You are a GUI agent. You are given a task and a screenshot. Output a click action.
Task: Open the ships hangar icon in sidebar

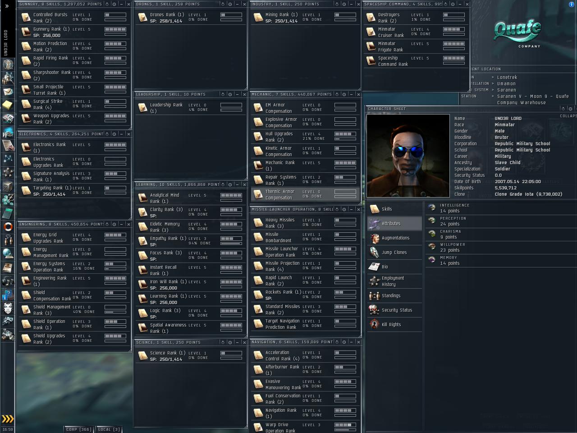(8, 322)
